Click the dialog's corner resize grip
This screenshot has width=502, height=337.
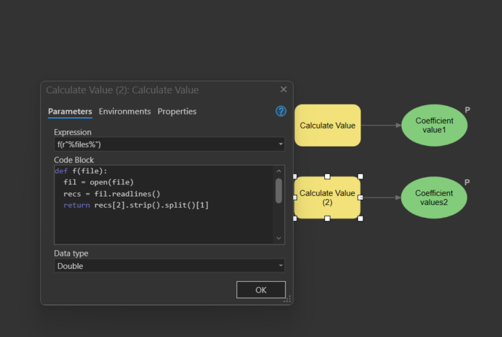point(288,300)
